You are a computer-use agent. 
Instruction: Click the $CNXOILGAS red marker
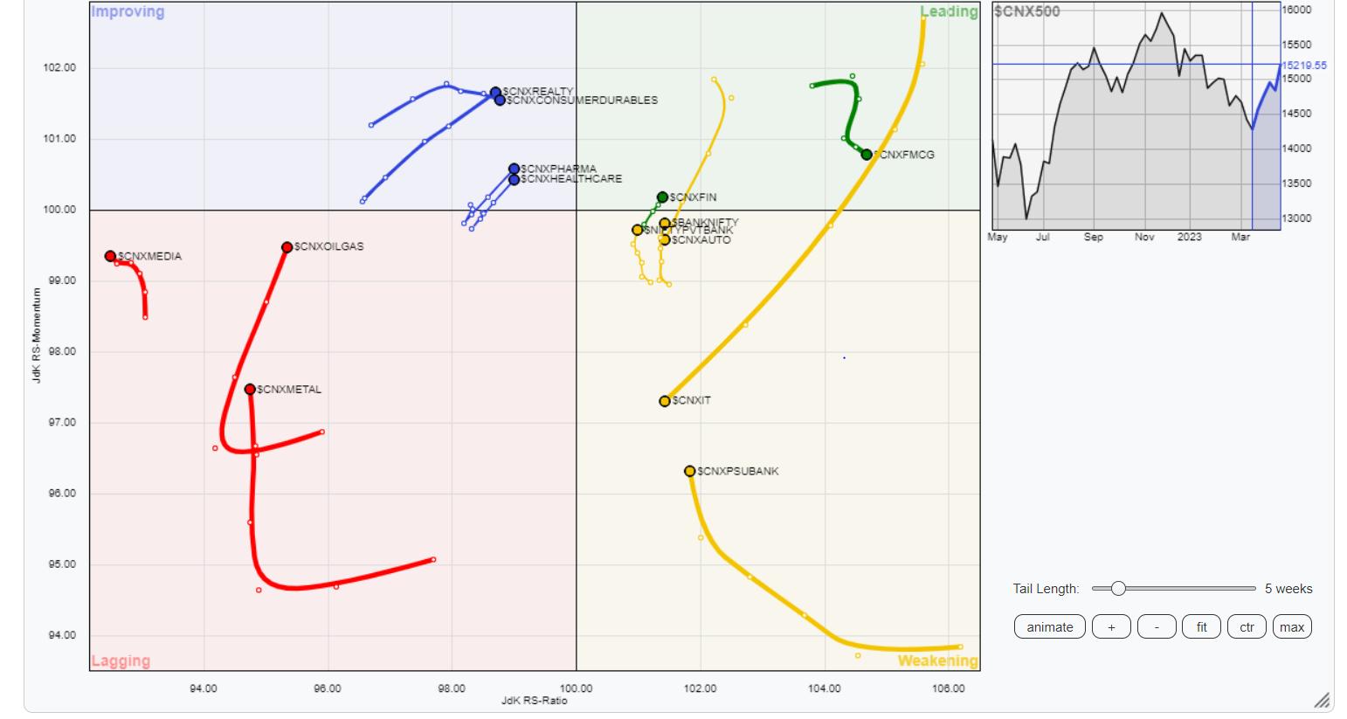click(x=287, y=247)
